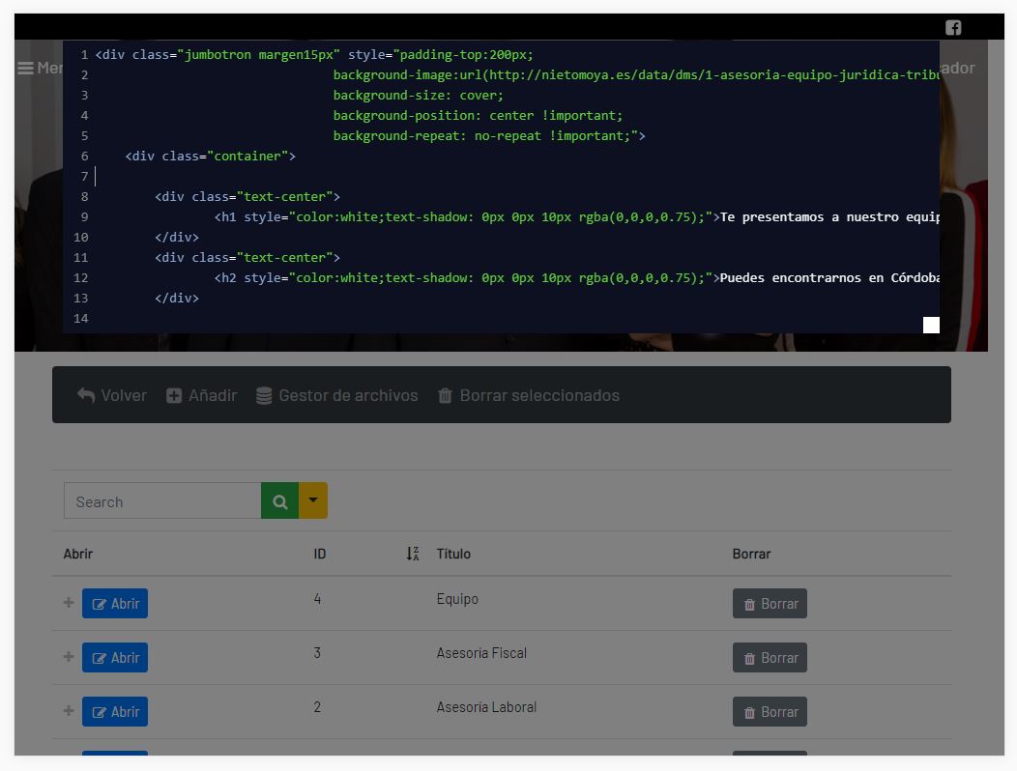Click the Abrir button for Asesoria Laboral

(x=115, y=711)
